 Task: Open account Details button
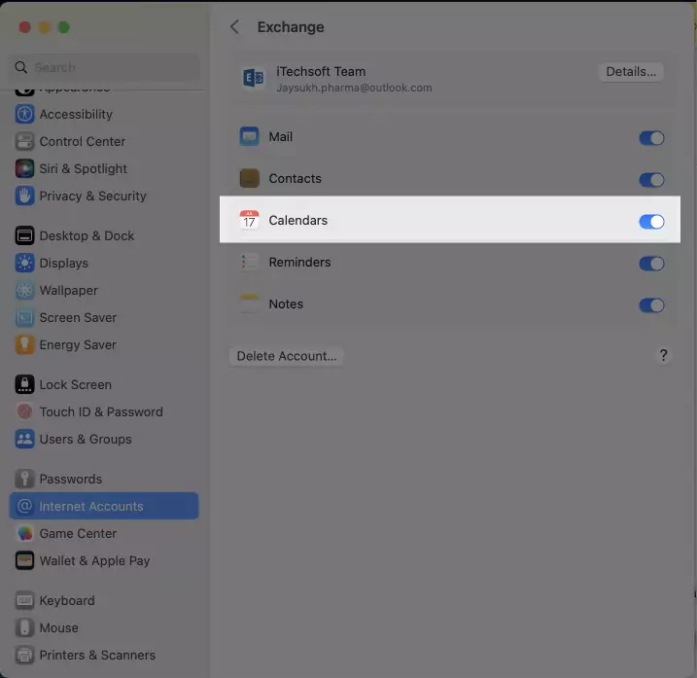631,72
